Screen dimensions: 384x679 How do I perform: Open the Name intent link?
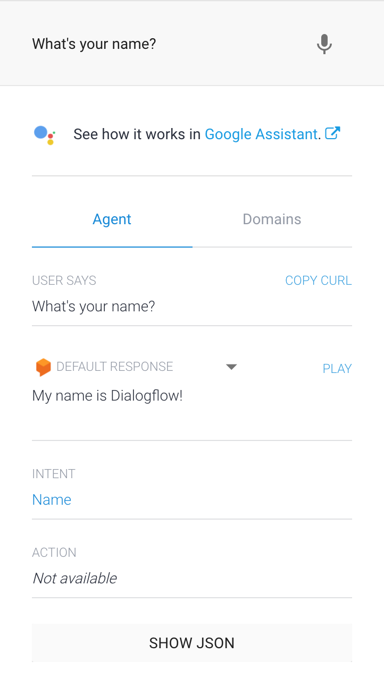tap(52, 499)
